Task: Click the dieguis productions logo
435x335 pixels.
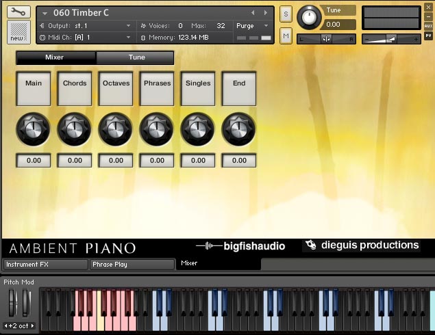Action: (x=361, y=245)
